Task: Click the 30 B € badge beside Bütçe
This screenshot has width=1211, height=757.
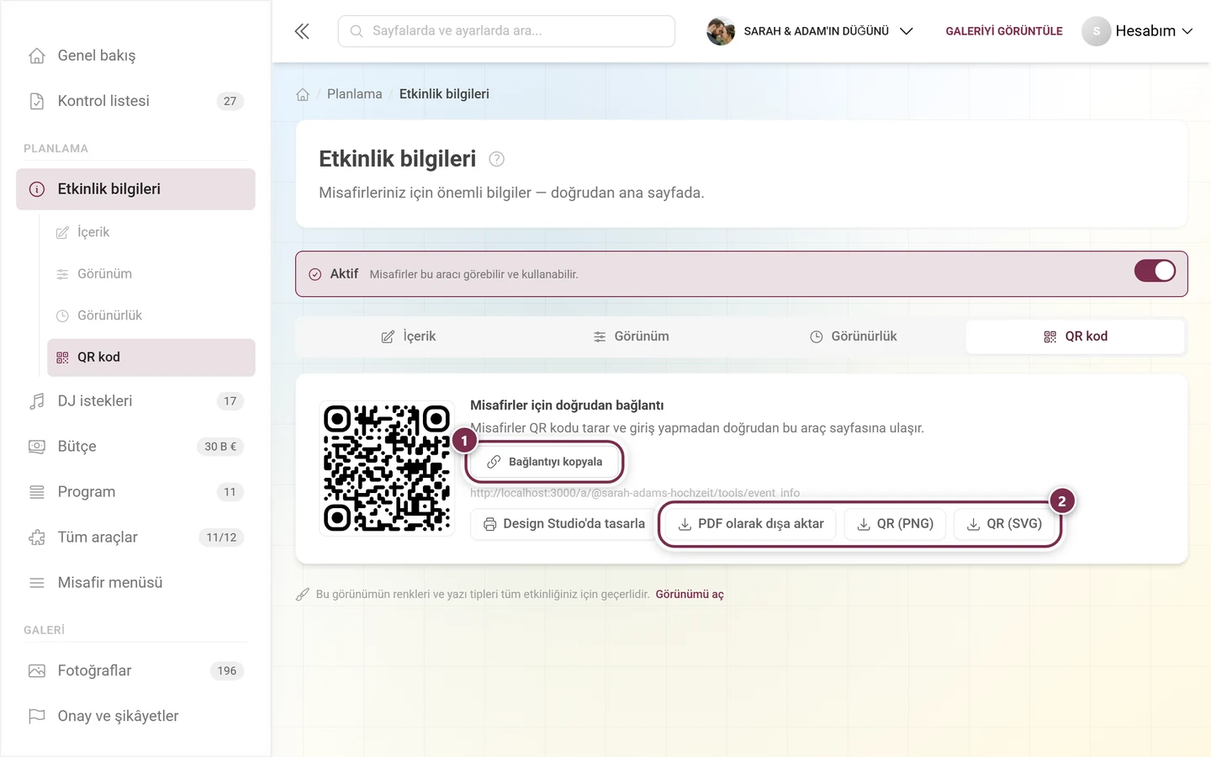Action: point(220,447)
